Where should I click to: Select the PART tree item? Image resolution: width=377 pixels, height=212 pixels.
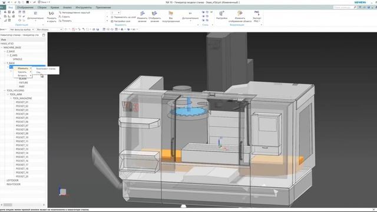(22, 87)
